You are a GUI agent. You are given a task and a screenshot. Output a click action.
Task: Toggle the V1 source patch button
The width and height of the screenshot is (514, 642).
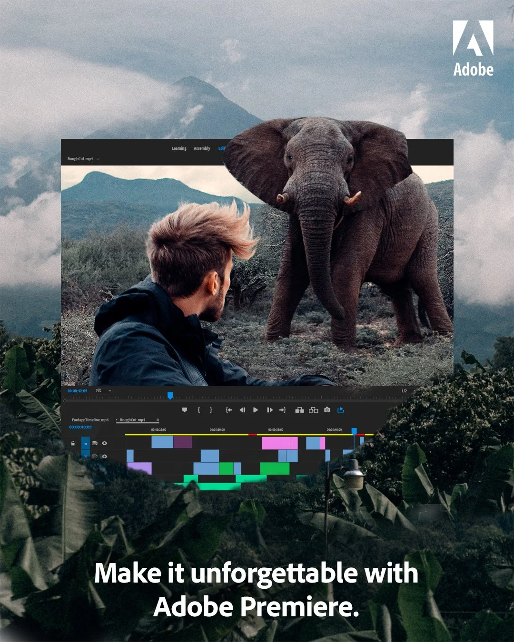(x=86, y=443)
